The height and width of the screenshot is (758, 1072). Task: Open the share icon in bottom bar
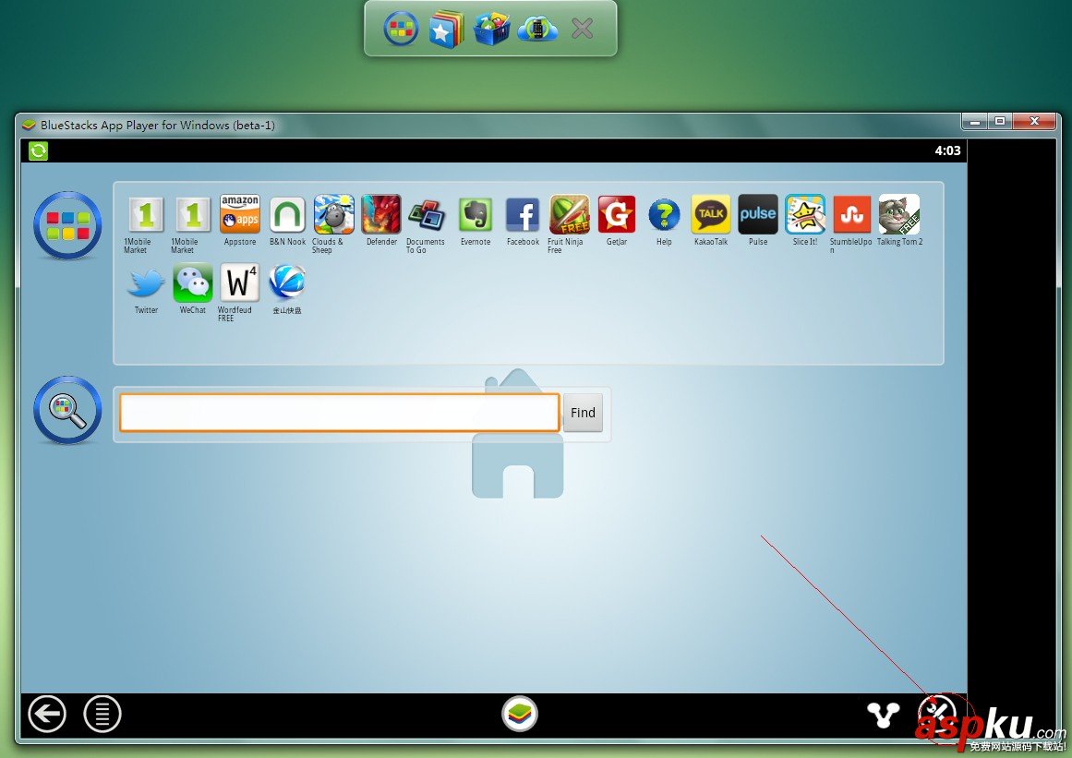(884, 713)
